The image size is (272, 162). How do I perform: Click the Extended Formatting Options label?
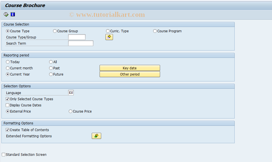click(29, 136)
